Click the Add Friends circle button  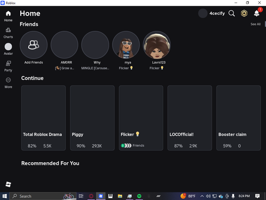[34, 45]
